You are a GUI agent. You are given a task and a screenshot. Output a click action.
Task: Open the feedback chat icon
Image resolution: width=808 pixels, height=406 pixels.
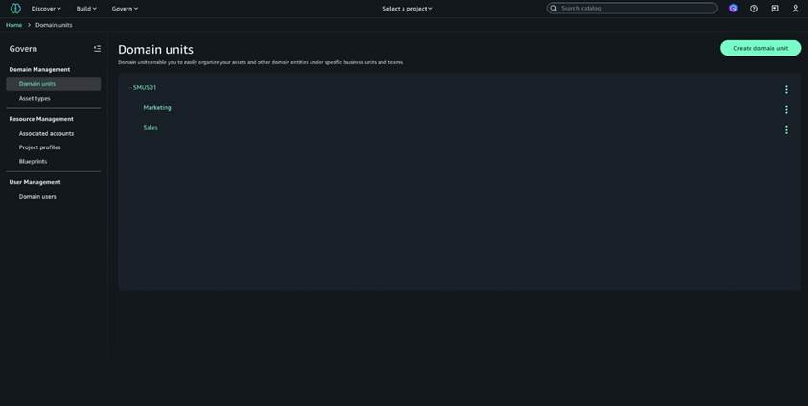[774, 9]
